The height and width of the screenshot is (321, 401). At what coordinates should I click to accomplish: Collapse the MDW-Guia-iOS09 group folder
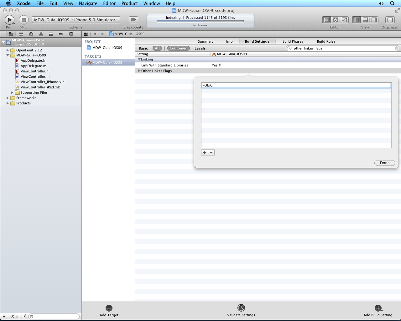click(x=8, y=55)
